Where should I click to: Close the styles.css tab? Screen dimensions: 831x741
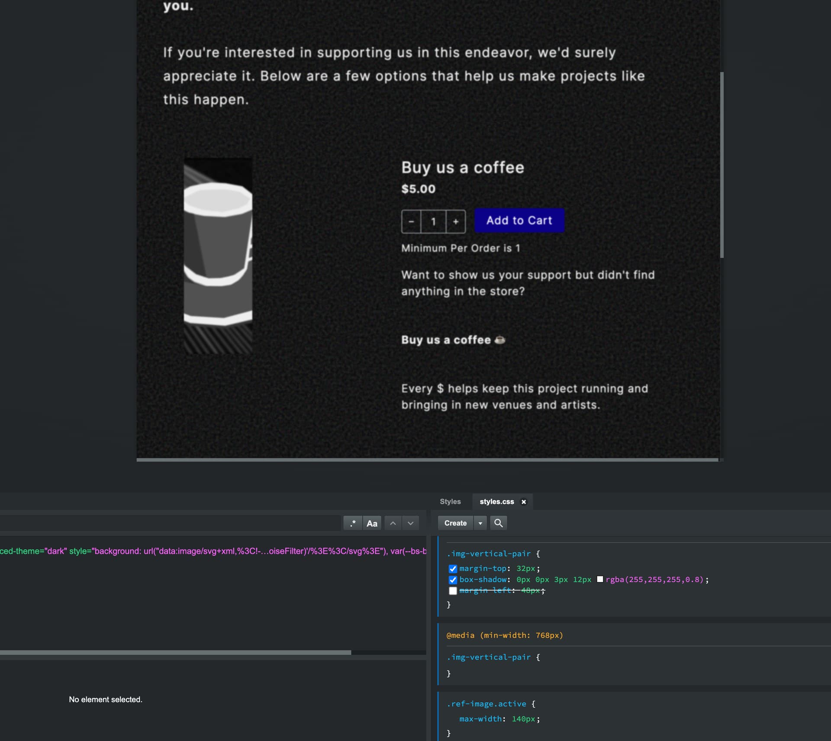[524, 502]
